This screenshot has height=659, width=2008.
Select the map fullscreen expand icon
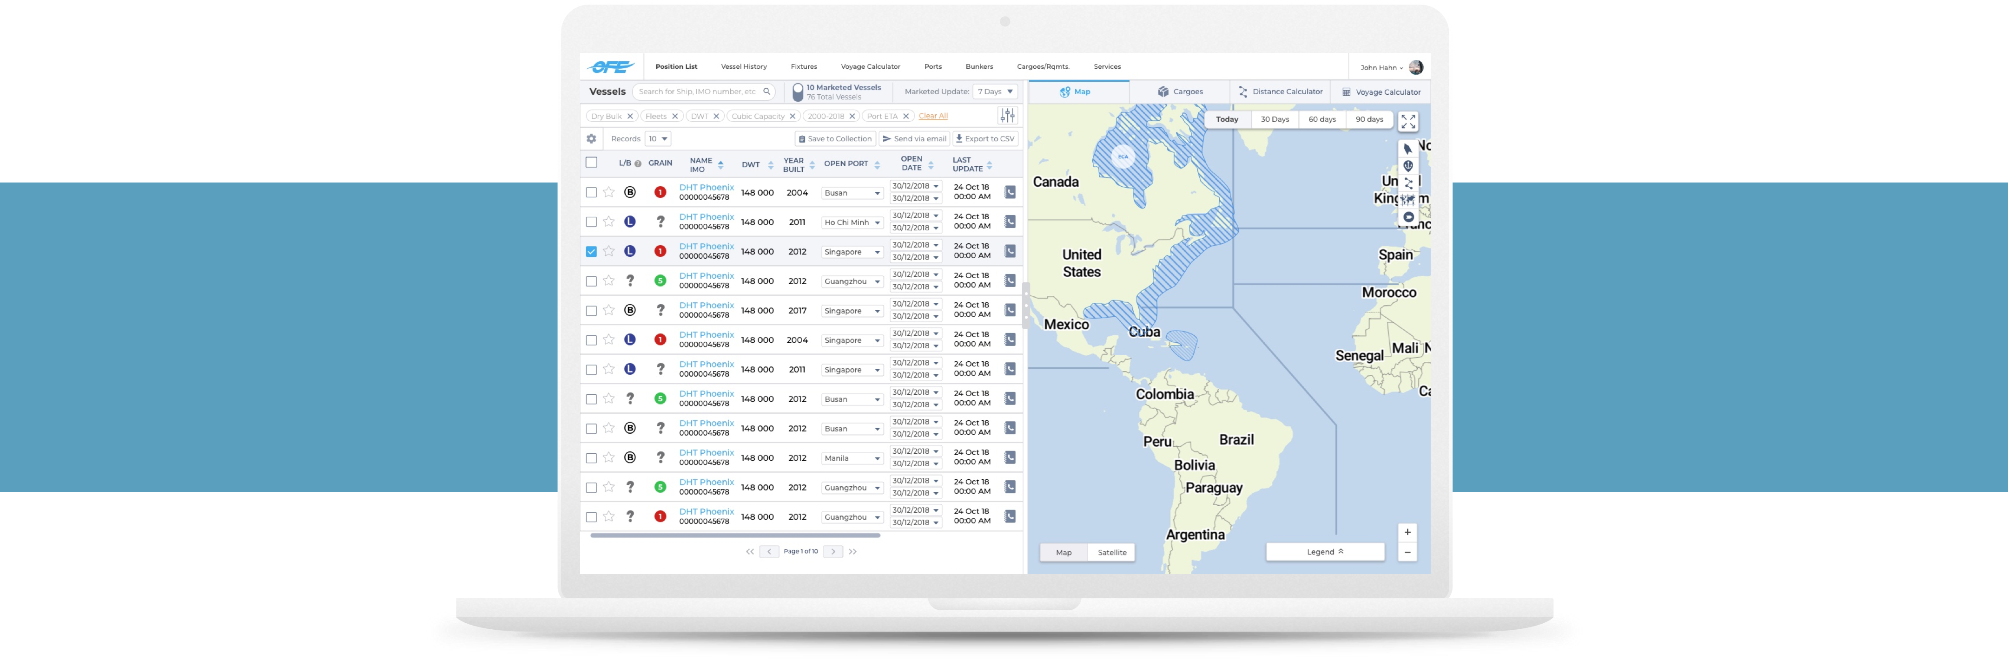(1408, 122)
